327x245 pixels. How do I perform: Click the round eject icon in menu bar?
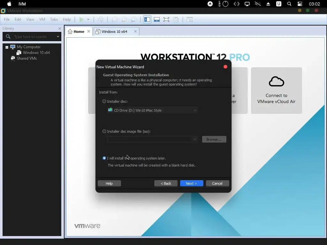[210, 4]
